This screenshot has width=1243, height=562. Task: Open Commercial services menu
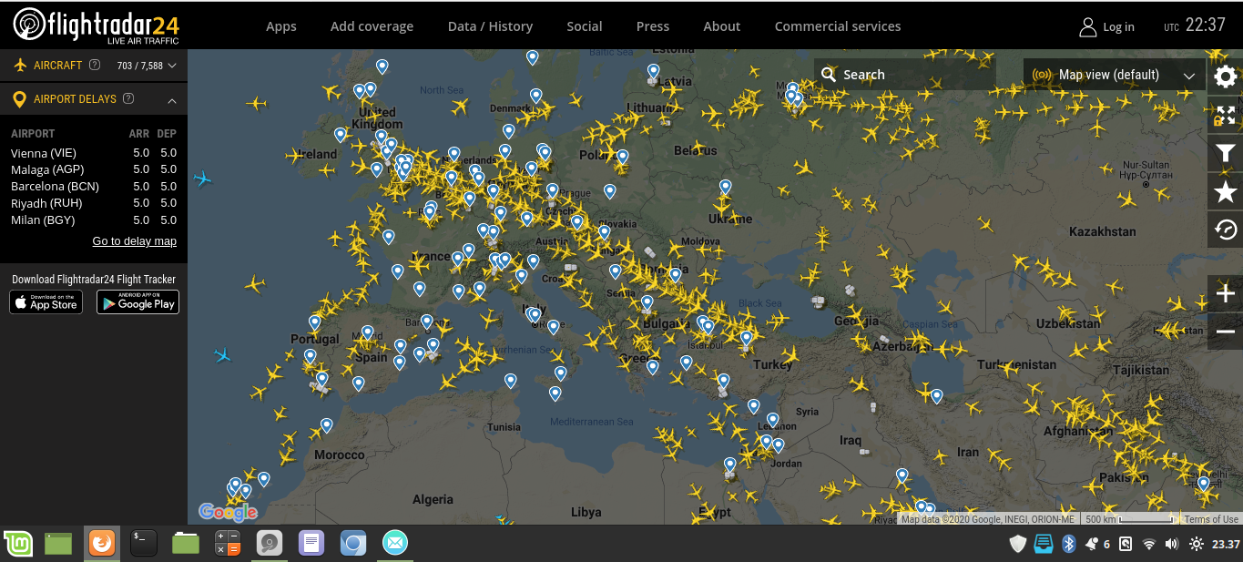point(838,26)
